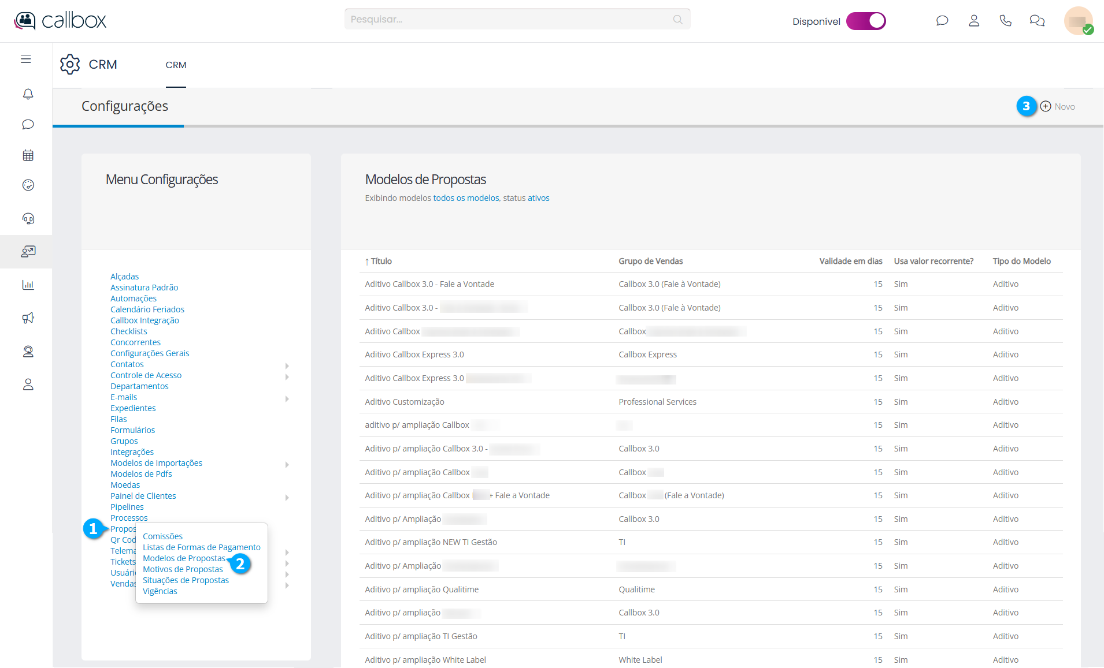Open the notifications bell in sidebar
This screenshot has width=1104, height=668.
click(x=28, y=94)
